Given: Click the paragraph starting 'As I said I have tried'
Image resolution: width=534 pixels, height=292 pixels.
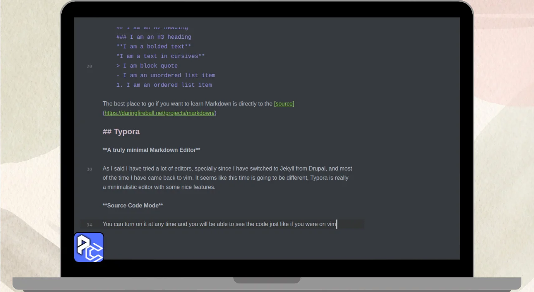Looking at the screenshot, I should (x=227, y=178).
